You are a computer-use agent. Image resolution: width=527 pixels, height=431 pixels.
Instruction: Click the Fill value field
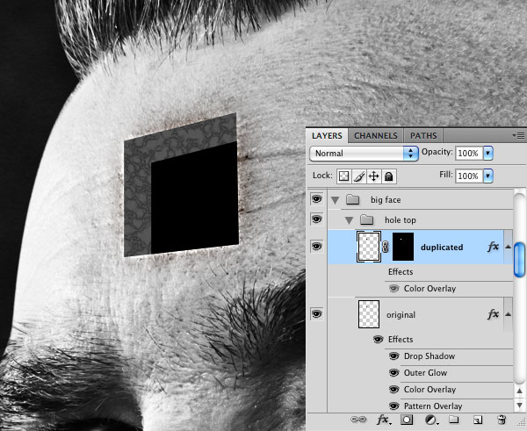coord(469,176)
